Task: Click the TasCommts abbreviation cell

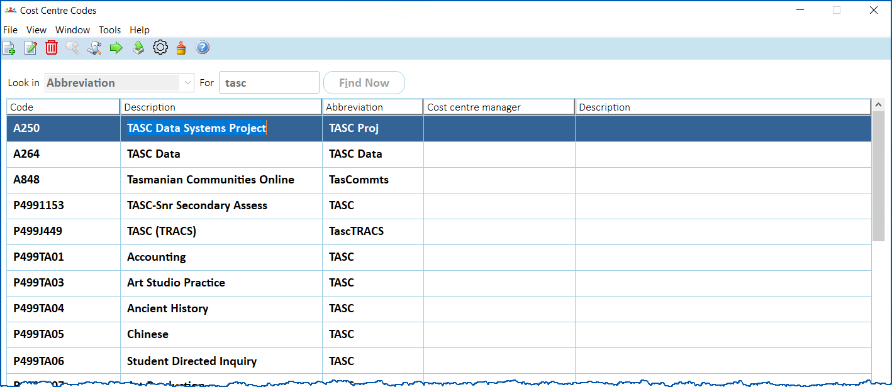Action: pos(373,180)
